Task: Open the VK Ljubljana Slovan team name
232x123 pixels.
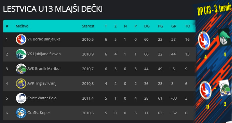Action: pyautogui.click(x=44, y=54)
